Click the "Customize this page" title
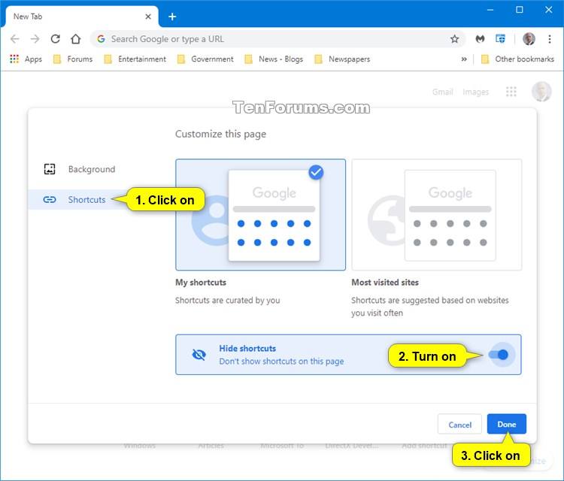The image size is (564, 481). click(220, 134)
